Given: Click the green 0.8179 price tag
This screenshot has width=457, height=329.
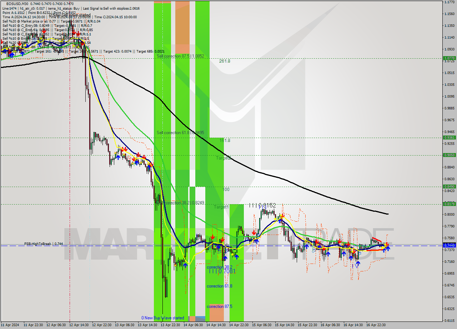Looking at the screenshot, I should 449,204.
